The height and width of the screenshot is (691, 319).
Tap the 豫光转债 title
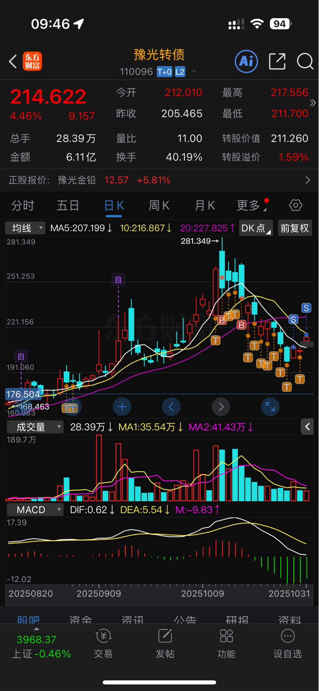click(159, 54)
